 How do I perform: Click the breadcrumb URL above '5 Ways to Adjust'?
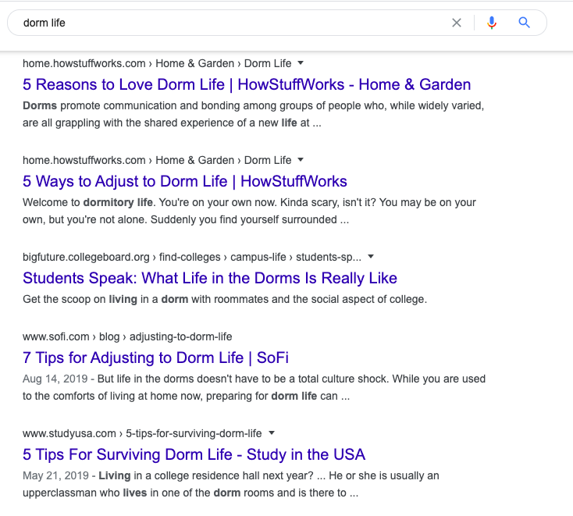pos(157,160)
